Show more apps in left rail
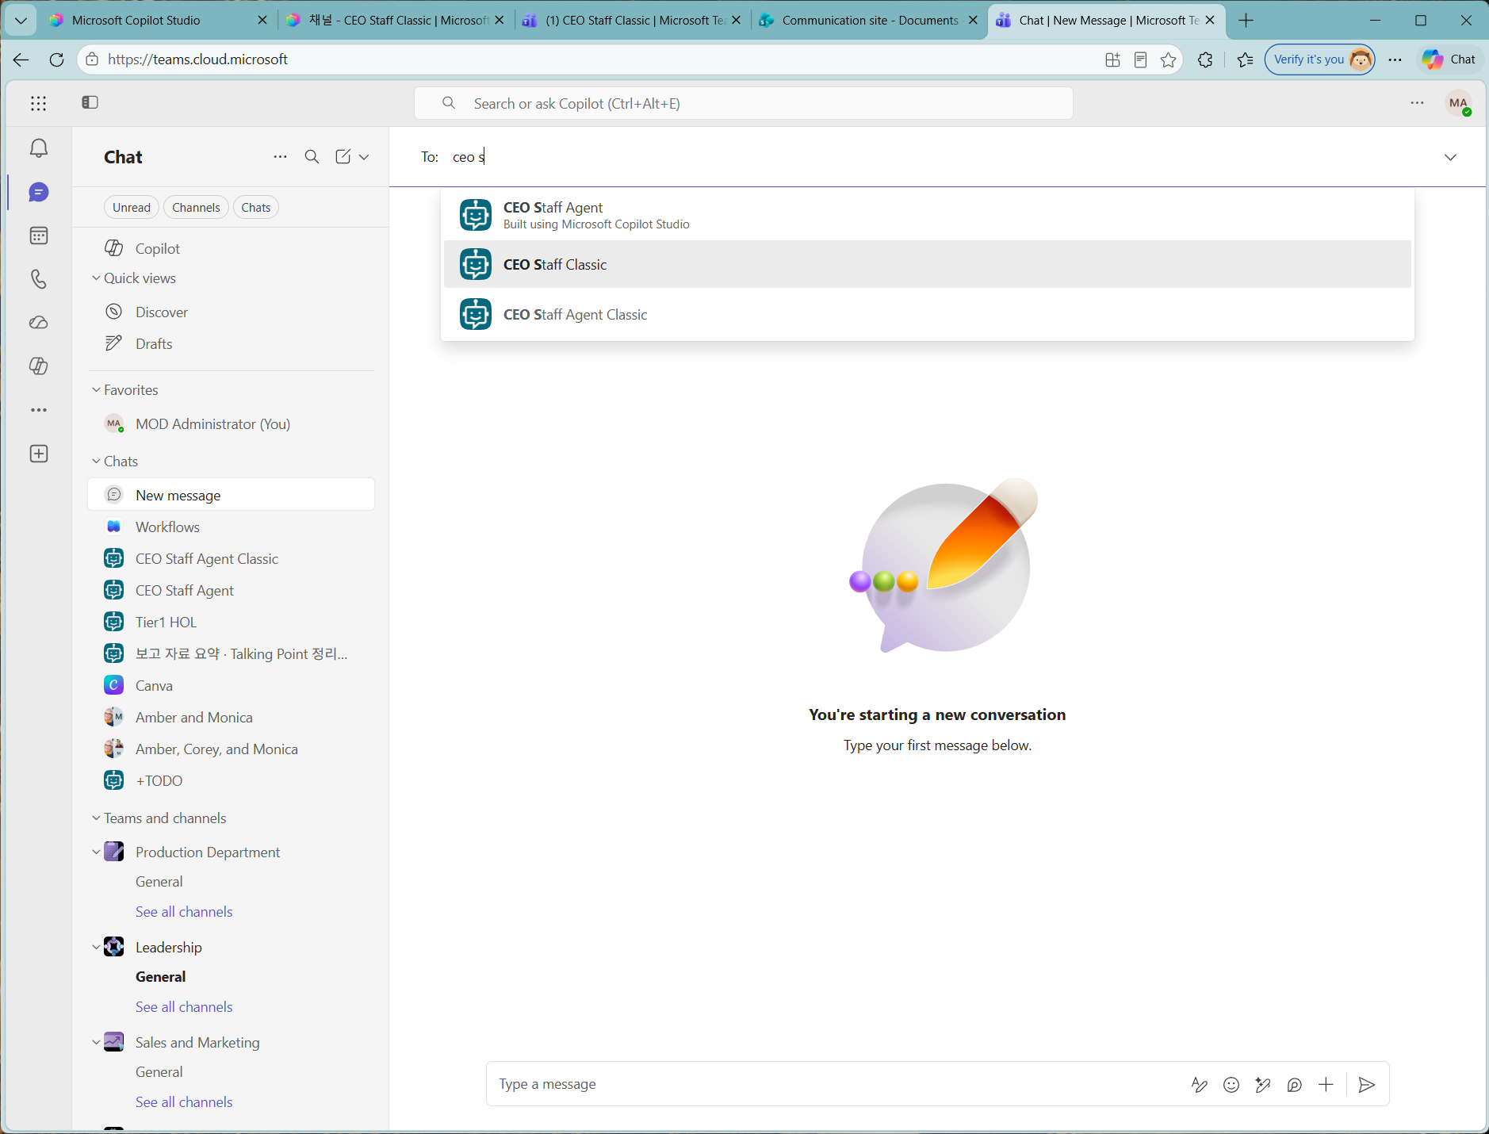 click(x=39, y=410)
